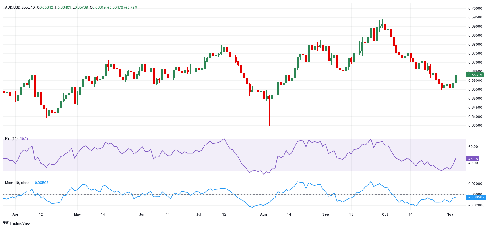Image resolution: width=490 pixels, height=228 pixels.
Task: Select the Nov label on time axis
Action: (450, 214)
